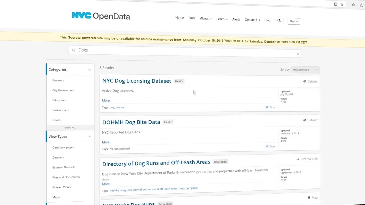Screen dimensions: 365x205
Task: Click the Dataset icon on NYC Dog Licensing row
Action: pyautogui.click(x=305, y=81)
